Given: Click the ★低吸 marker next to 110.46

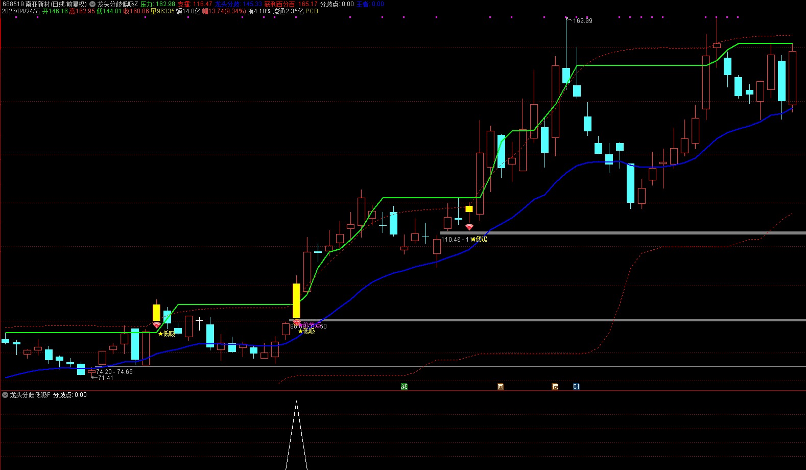Looking at the screenshot, I should pos(479,239).
